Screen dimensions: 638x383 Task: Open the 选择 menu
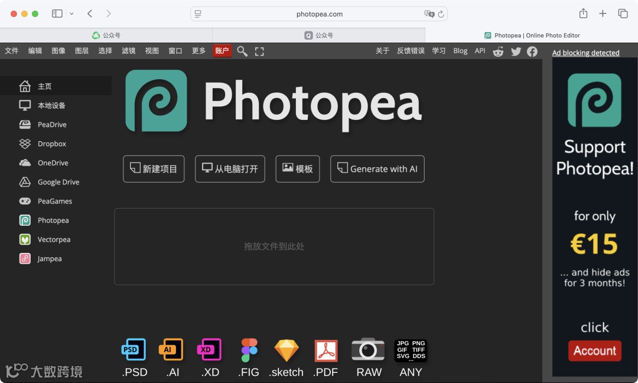[105, 51]
